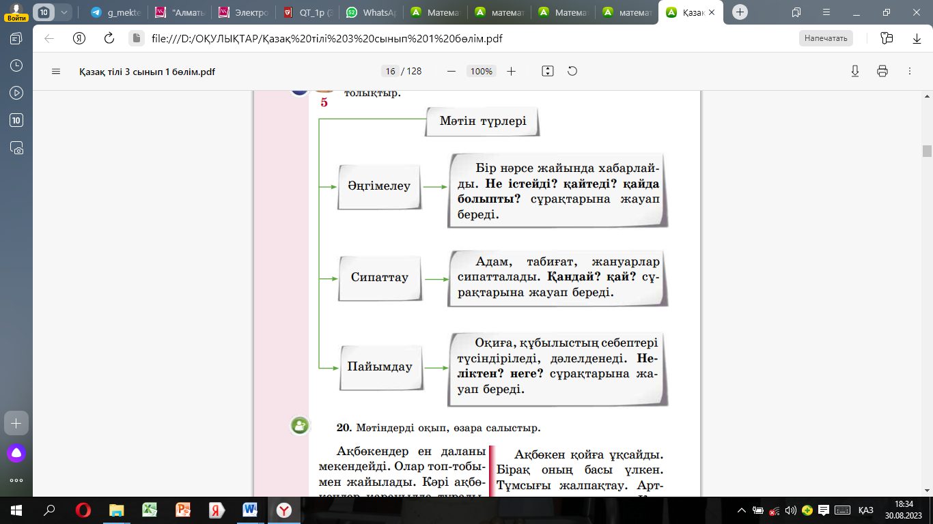
Task: Click the Әңгімелеу box in the diagram
Action: [379, 186]
